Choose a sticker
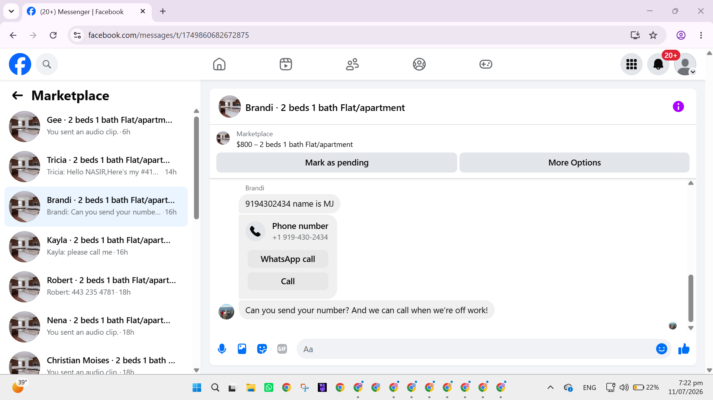Viewport: 713px width, 400px height. (262, 349)
